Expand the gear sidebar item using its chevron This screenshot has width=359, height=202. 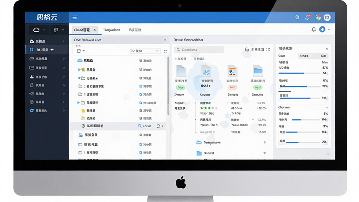point(64,110)
